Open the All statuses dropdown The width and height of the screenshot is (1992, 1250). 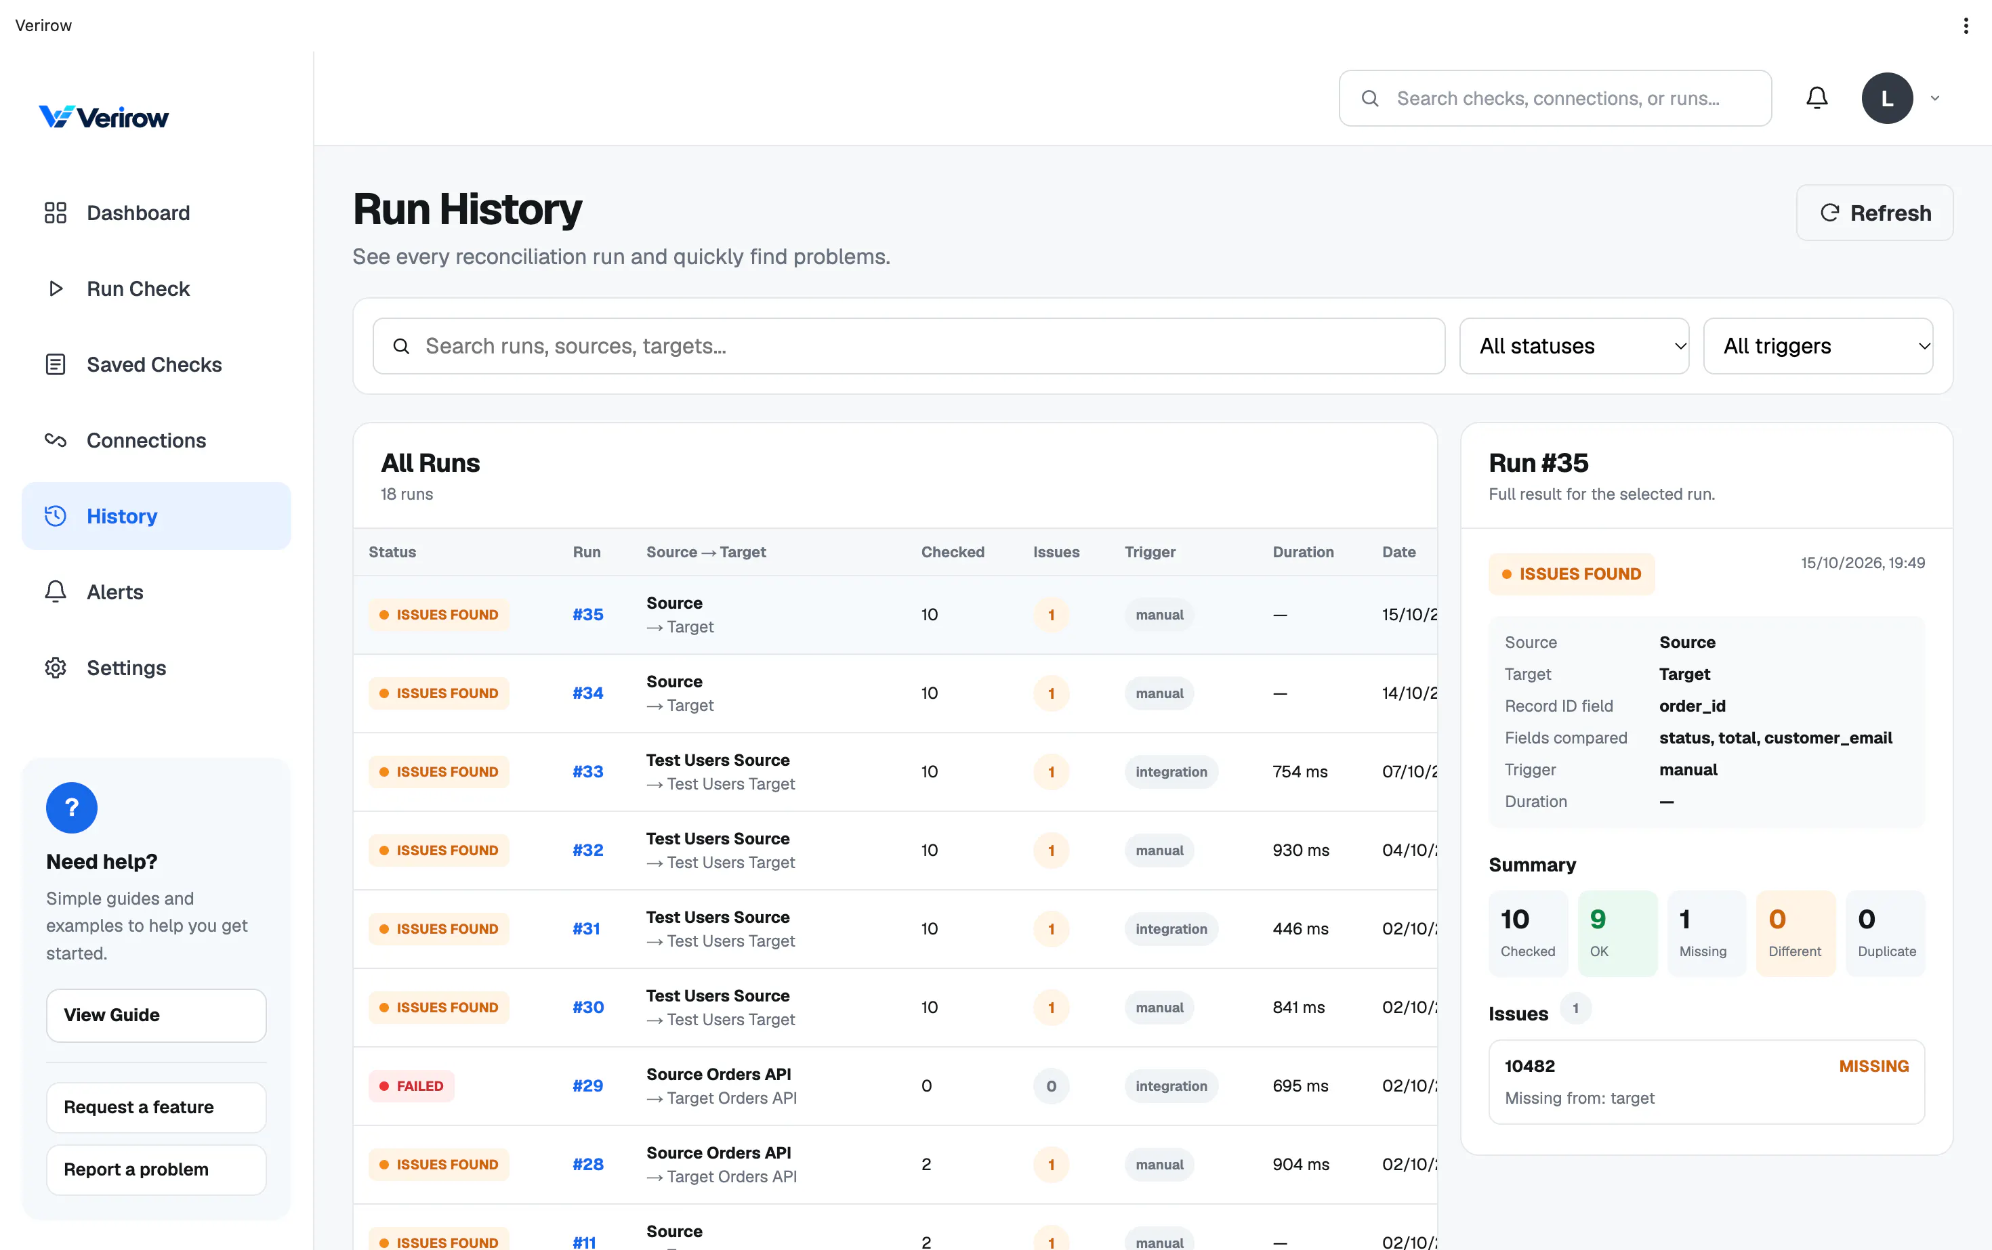click(1574, 345)
